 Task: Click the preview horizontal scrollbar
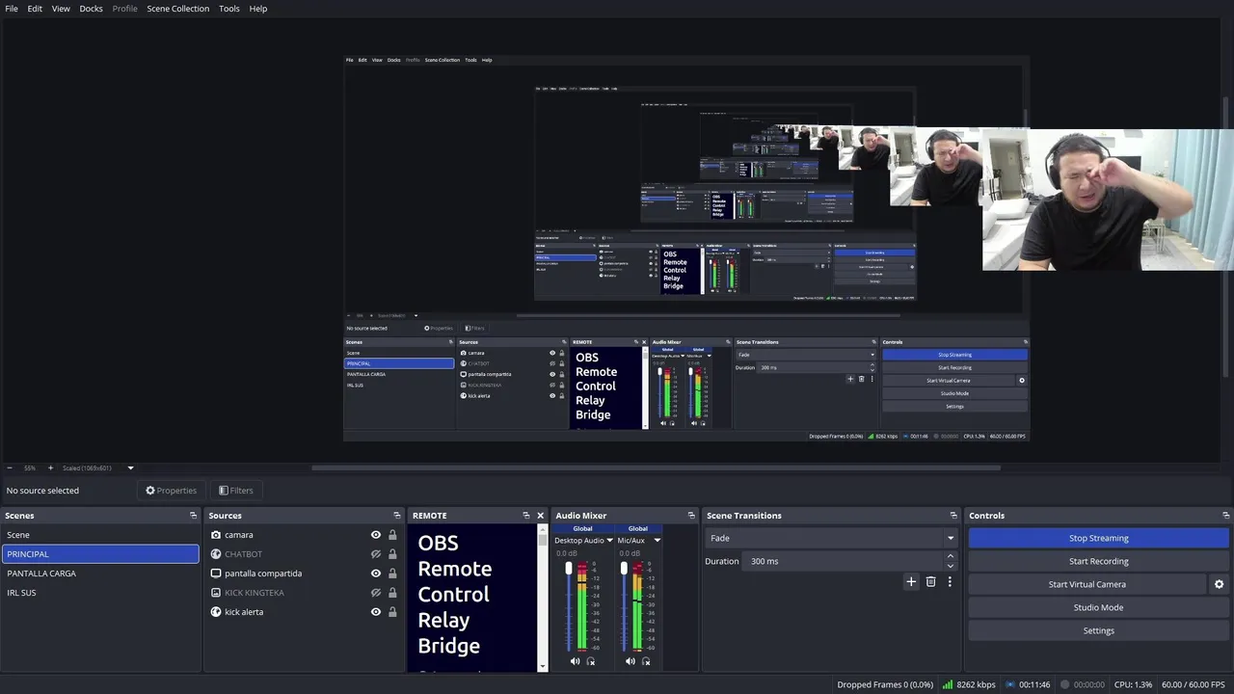tap(656, 468)
